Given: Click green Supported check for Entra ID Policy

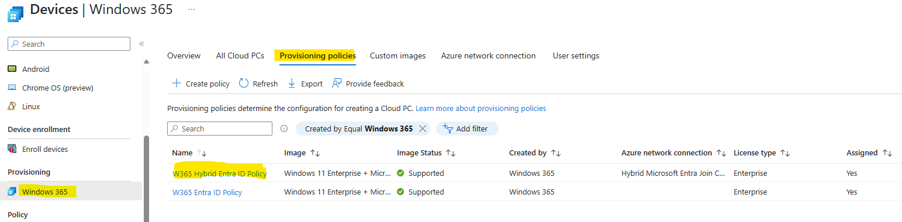Looking at the screenshot, I should [400, 192].
